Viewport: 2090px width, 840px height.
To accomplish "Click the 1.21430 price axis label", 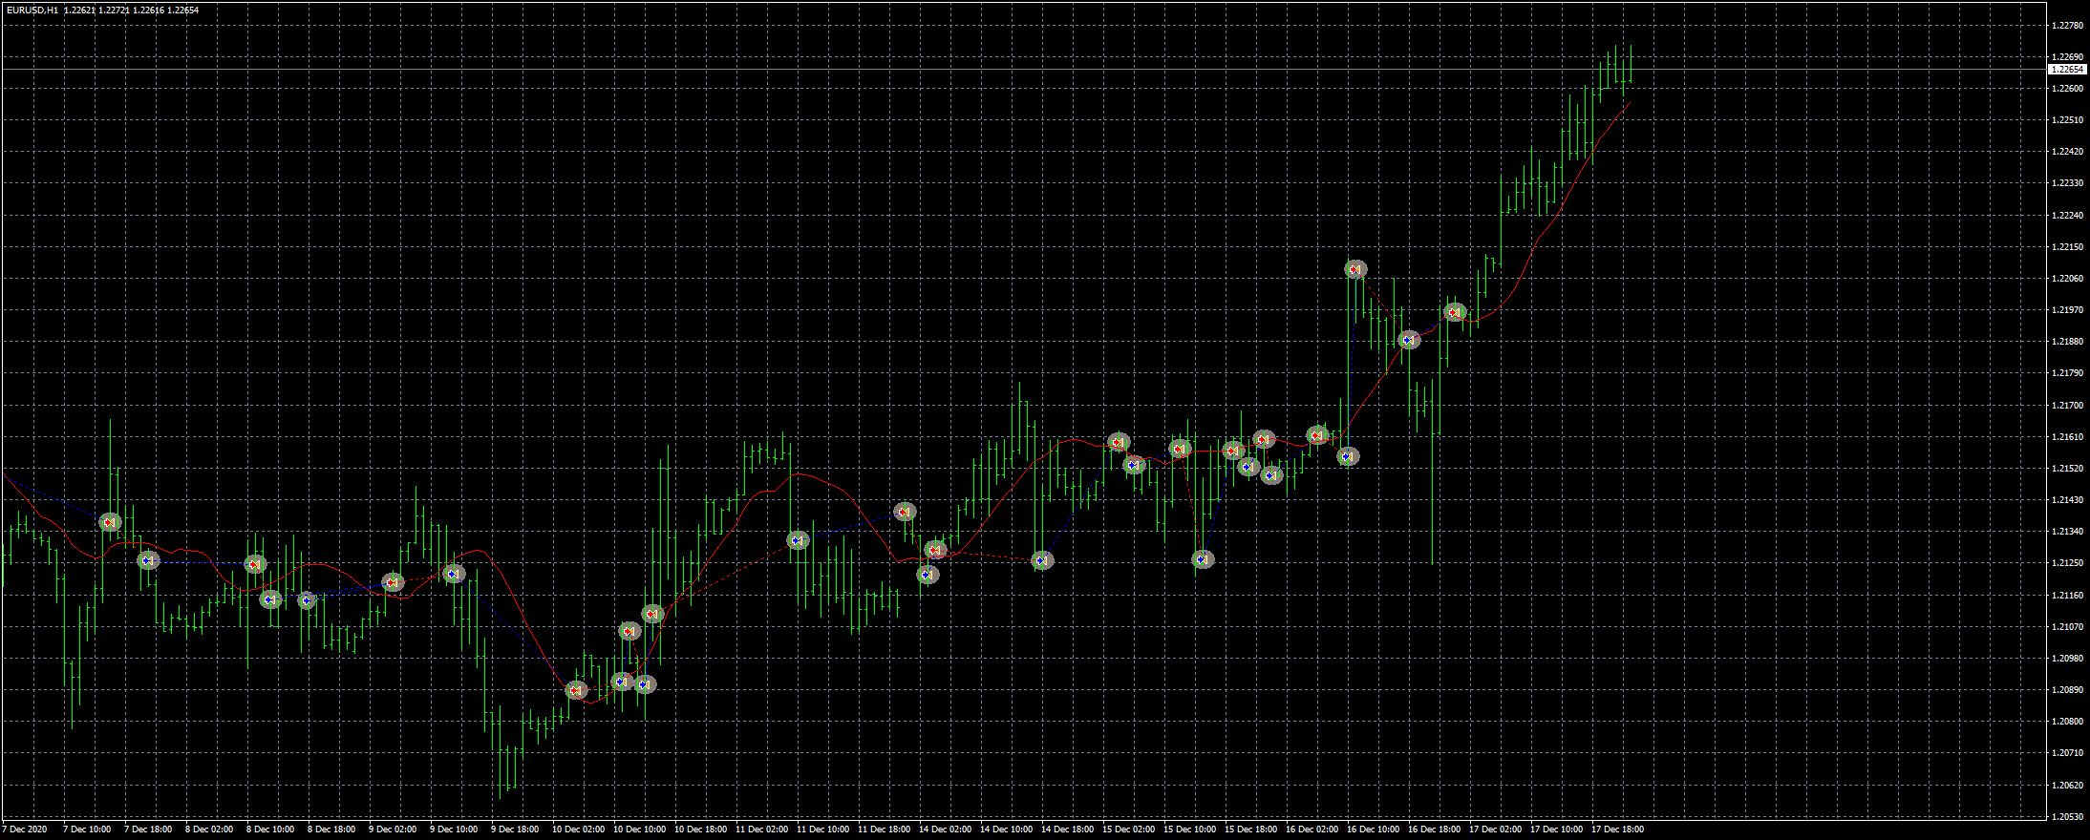I will click(x=2067, y=500).
